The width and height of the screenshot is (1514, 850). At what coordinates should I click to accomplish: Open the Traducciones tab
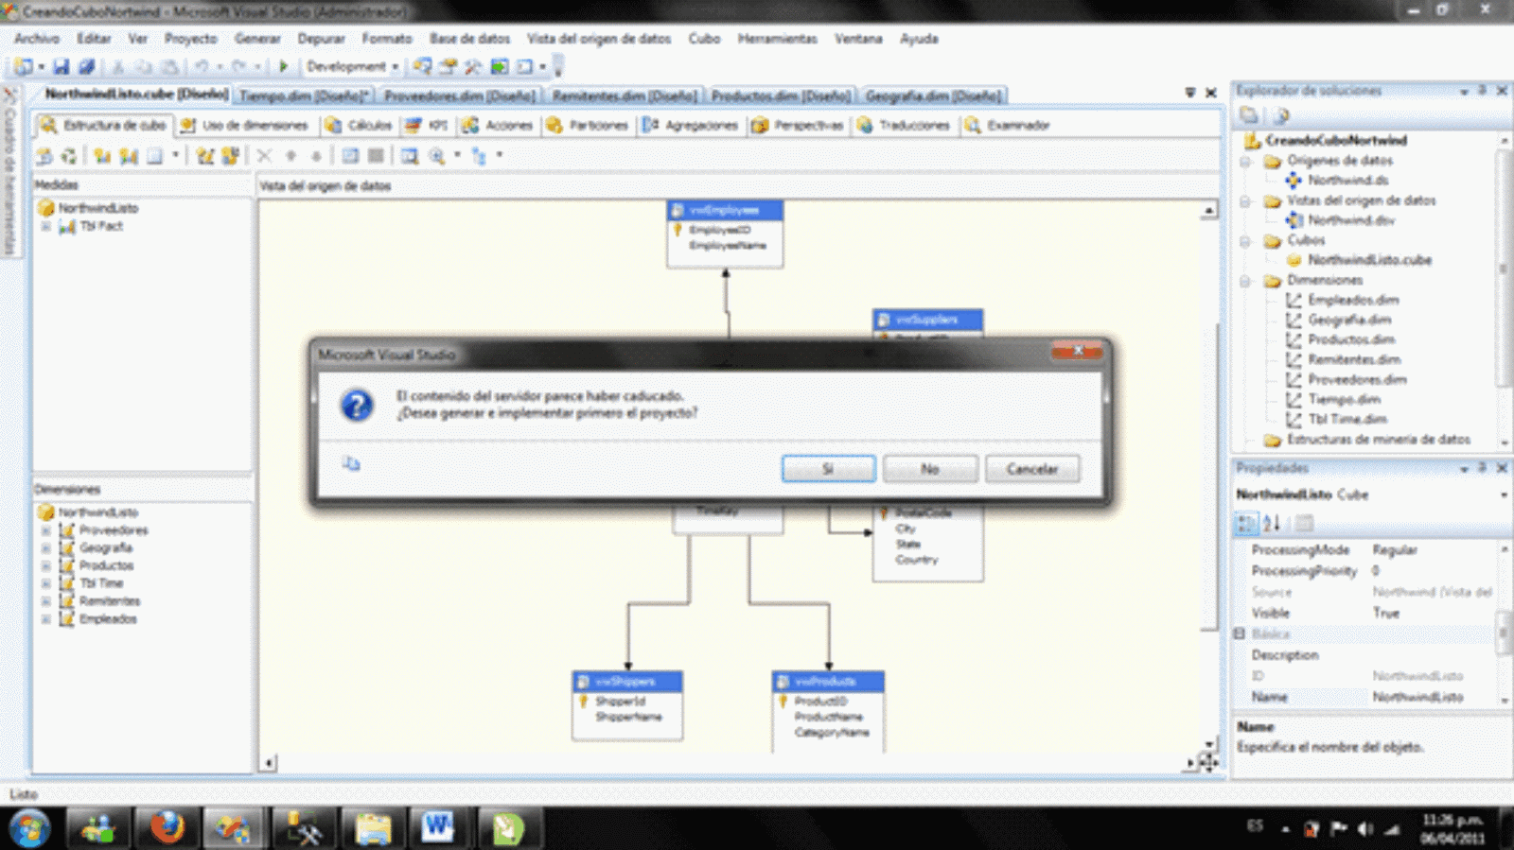(x=903, y=125)
